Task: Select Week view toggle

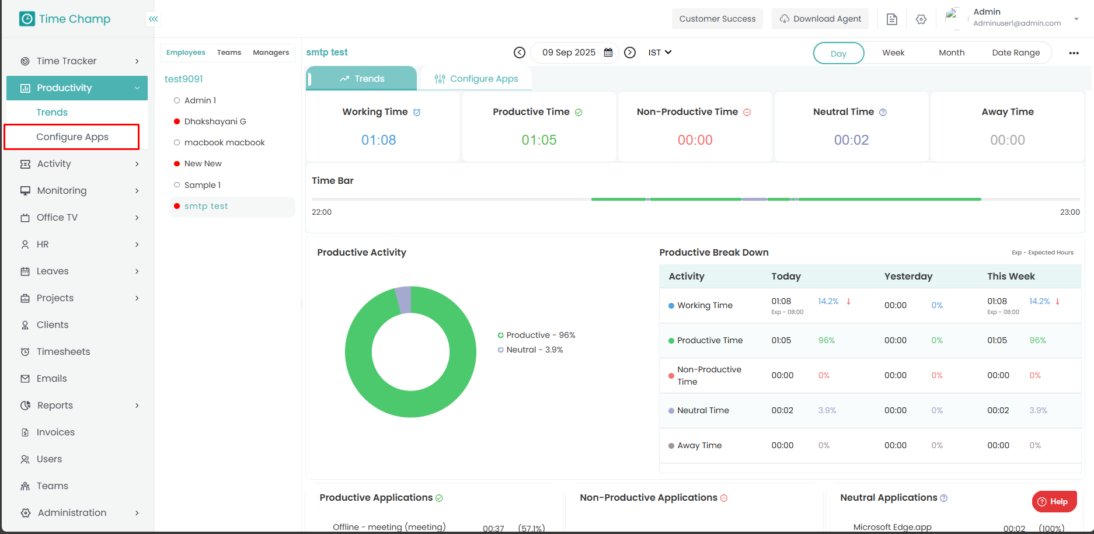Action: 893,53
